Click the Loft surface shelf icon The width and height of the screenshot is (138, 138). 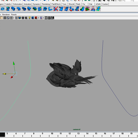pos(13,9)
